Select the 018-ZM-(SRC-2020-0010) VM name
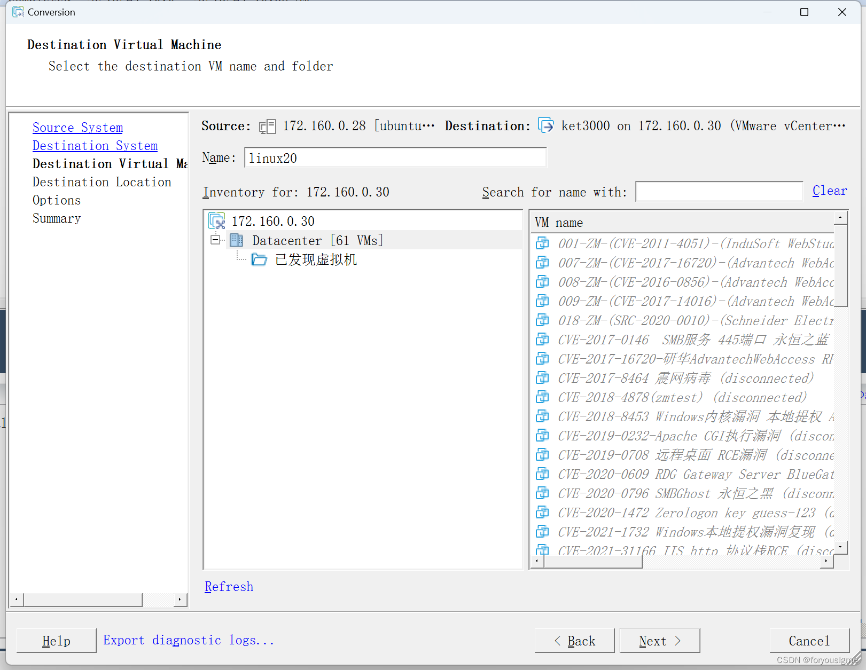 pyautogui.click(x=696, y=320)
